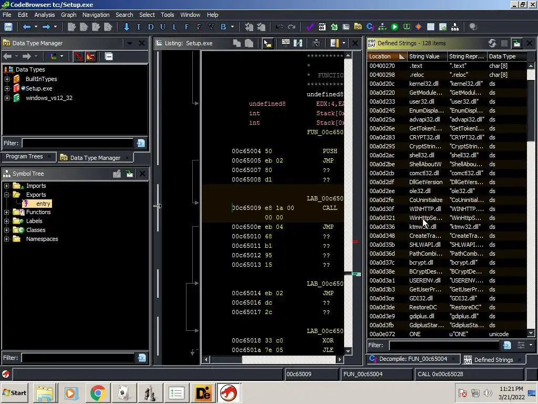Toggle Listing mouse hover mode button

pyautogui.click(x=267, y=43)
